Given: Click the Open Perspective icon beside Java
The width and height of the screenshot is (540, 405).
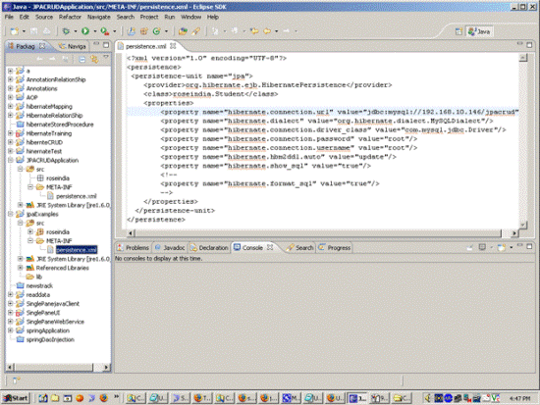Looking at the screenshot, I should [459, 31].
